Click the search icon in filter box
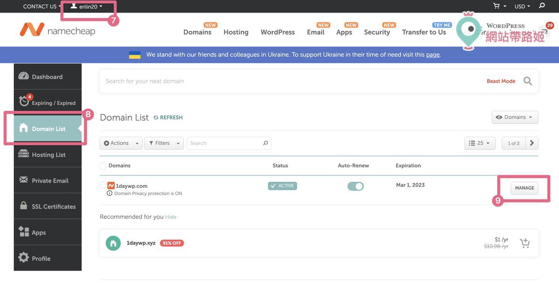 [266, 143]
